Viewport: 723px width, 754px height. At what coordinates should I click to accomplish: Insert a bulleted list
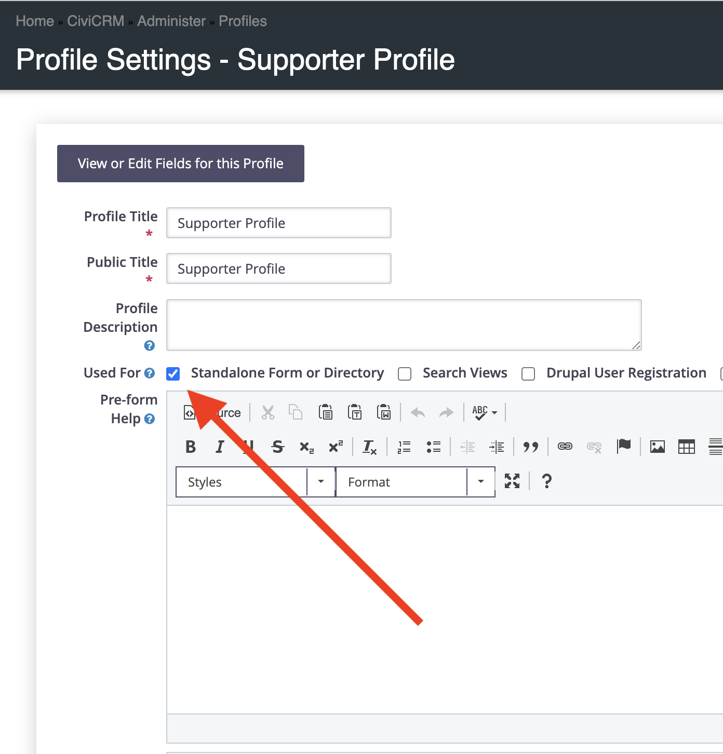433,447
